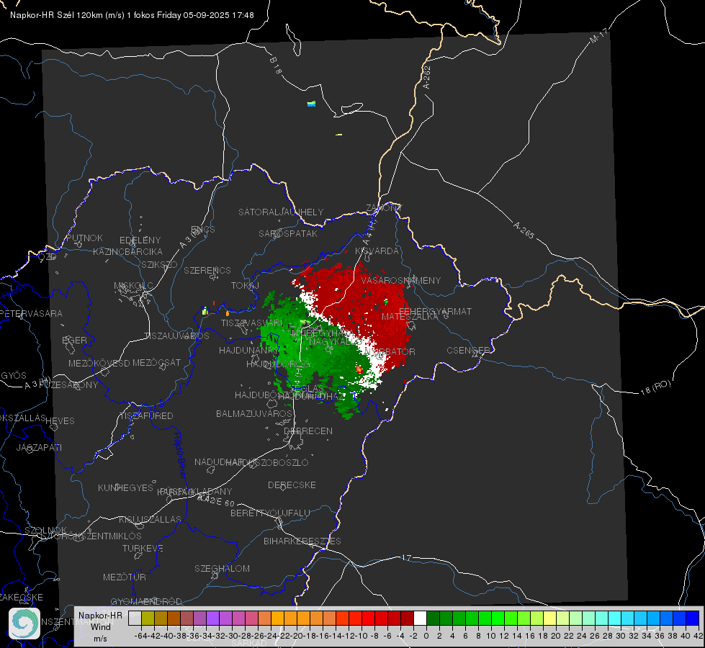
Task: Click the small yellow-green echo west of Tokaj
Action: pyautogui.click(x=205, y=311)
